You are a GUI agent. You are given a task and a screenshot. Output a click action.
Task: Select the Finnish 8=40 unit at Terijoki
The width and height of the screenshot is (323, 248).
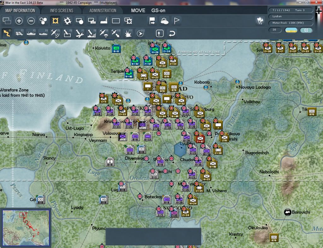tap(129, 74)
